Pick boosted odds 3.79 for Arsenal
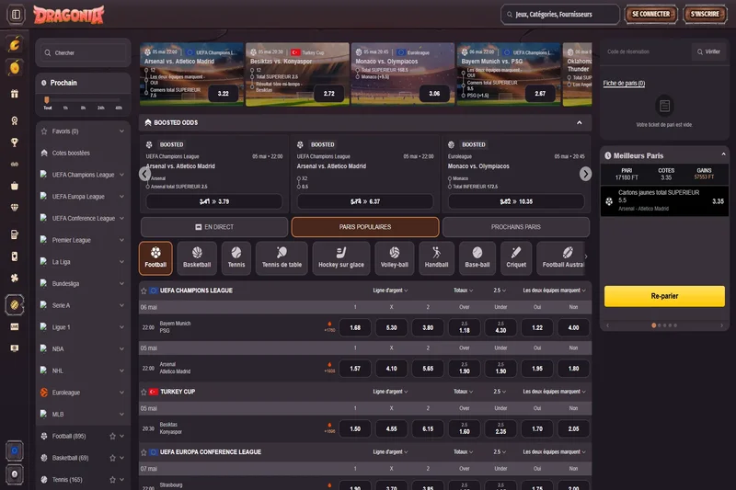736x490 pixels. [x=214, y=201]
